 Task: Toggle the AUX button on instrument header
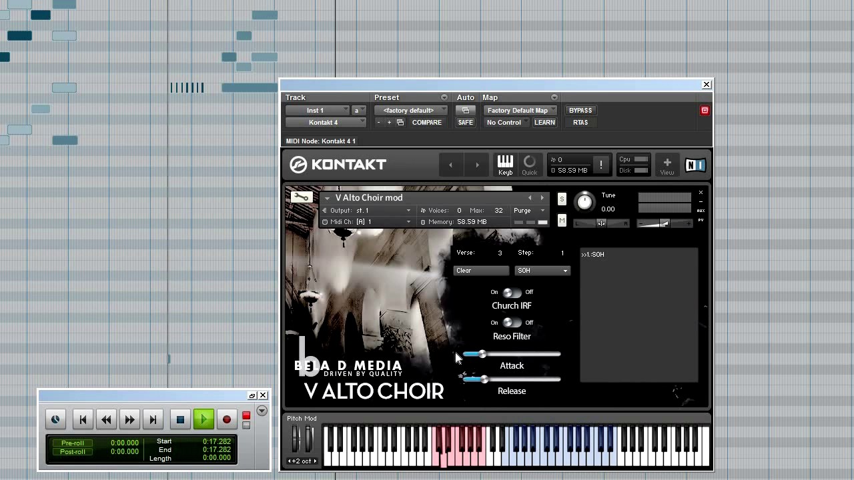pyautogui.click(x=701, y=211)
